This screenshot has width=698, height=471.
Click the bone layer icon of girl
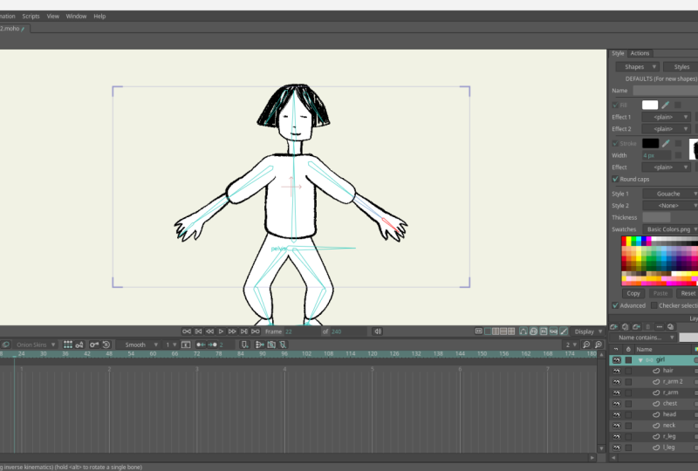coord(649,359)
